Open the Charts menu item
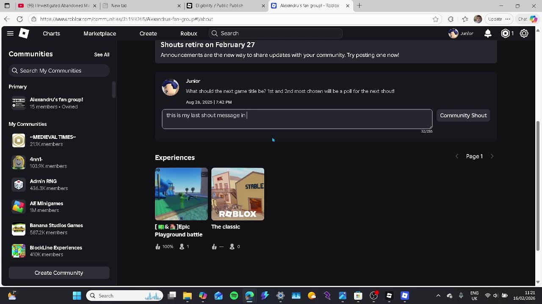The height and width of the screenshot is (304, 542). click(51, 33)
